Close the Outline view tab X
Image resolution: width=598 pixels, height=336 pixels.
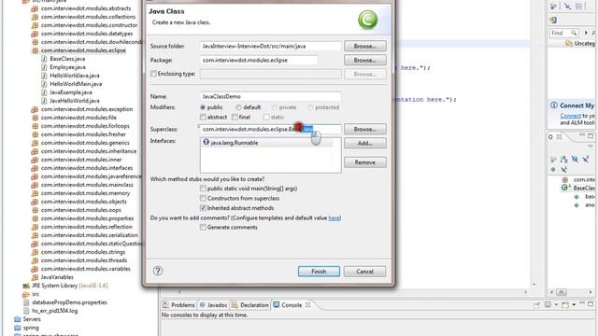559,136
